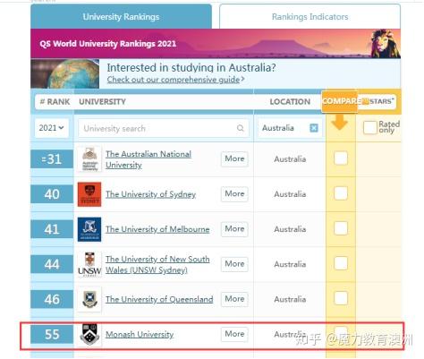Click Australia location in Melbourne row
This screenshot has height=359, width=424.
pyautogui.click(x=290, y=229)
